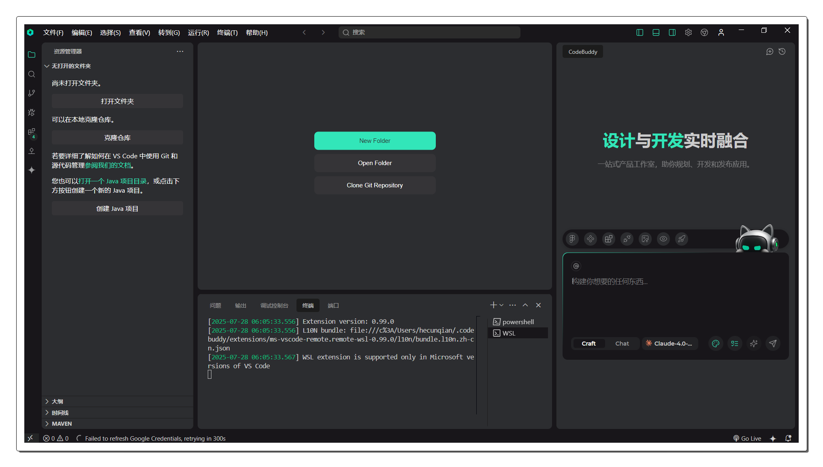Open the 终端(T) menu
The width and height of the screenshot is (823, 467).
coord(227,32)
